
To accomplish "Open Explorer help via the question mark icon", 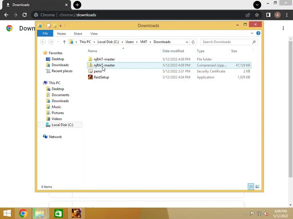I will pyautogui.click(x=258, y=33).
